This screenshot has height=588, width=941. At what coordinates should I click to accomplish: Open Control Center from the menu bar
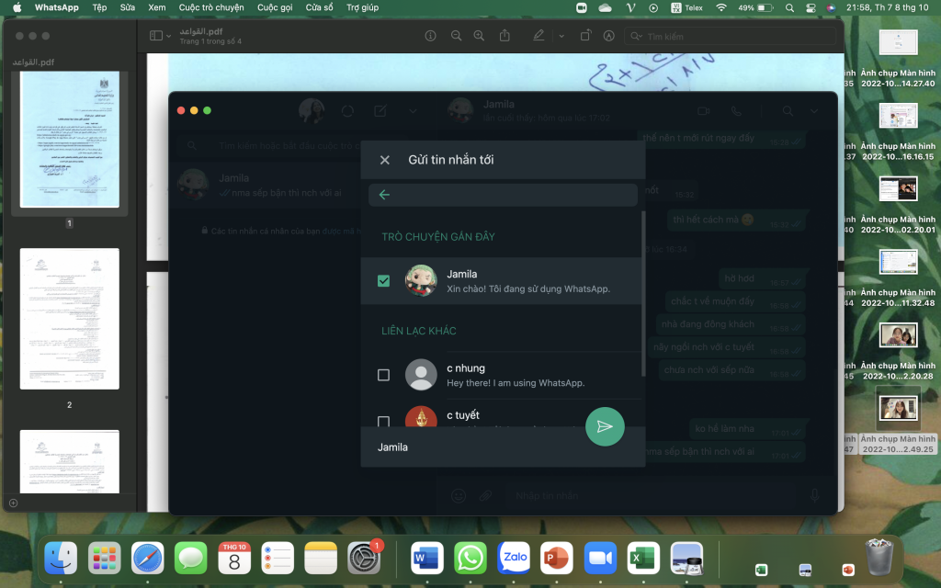click(811, 7)
